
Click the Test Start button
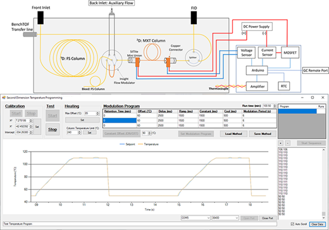[53, 116]
